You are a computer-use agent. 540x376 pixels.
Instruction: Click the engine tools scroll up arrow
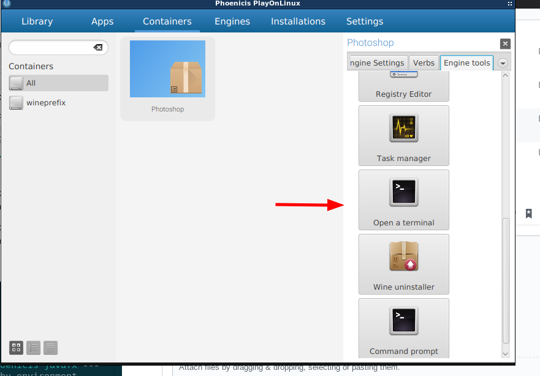click(x=505, y=75)
